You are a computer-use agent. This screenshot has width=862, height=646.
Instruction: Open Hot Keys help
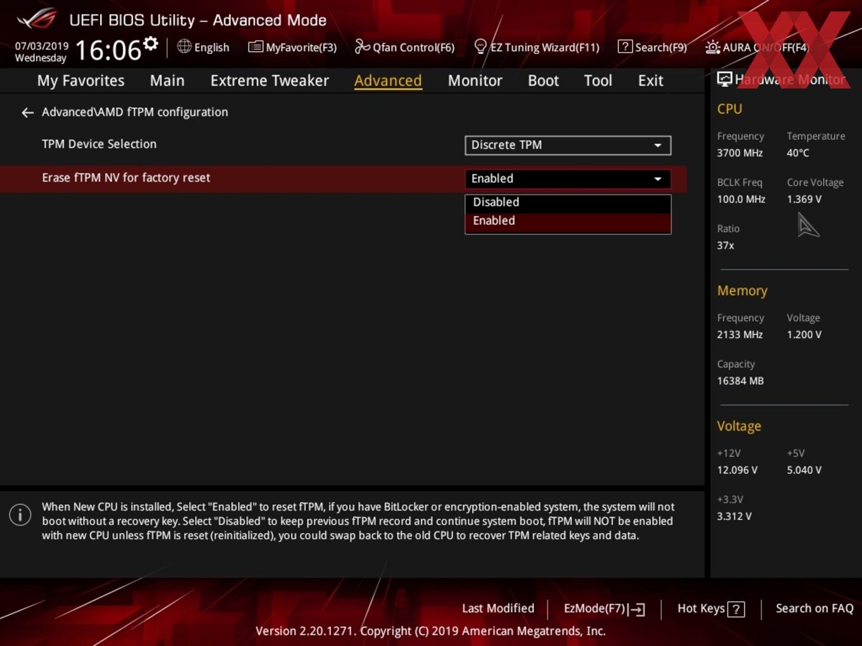711,609
